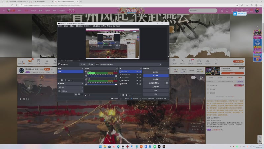Open WeChat icon on taskbar
Screen dimensions: 264x149
155,146
